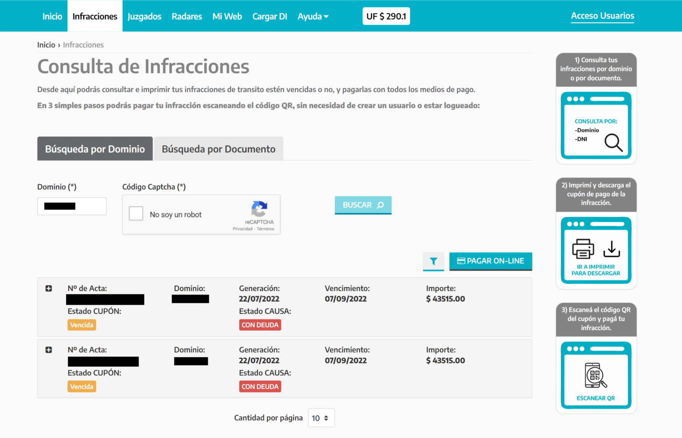682x438 pixels.
Task: Change the 'Cantidad por página' value
Action: (x=321, y=418)
